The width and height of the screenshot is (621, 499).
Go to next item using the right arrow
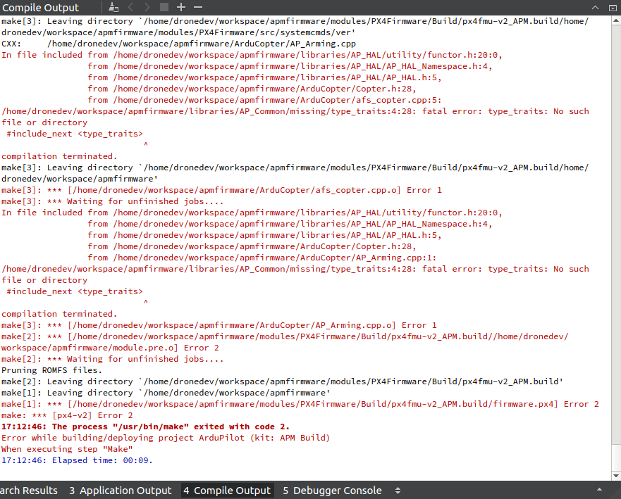point(147,7)
